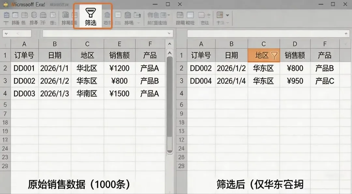
Task: Click the clipboard icon at toolbar start
Action: pyautogui.click(x=7, y=15)
